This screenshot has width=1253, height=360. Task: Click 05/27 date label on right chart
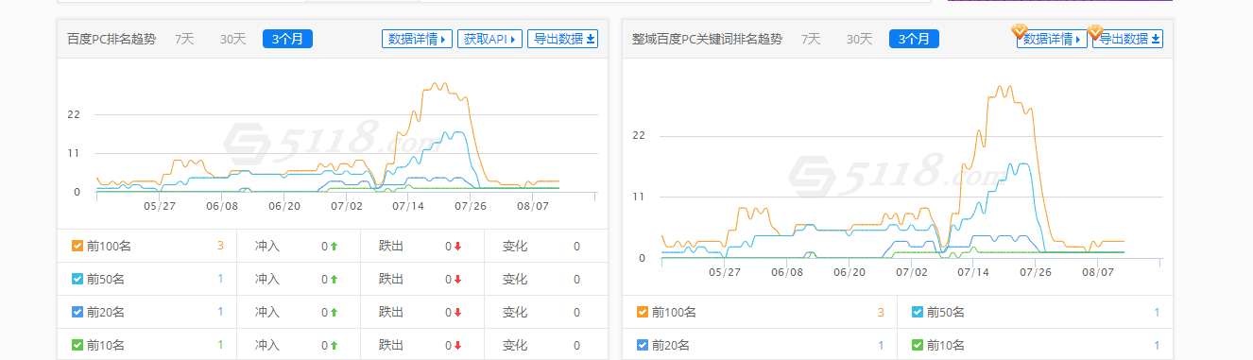pos(725,271)
